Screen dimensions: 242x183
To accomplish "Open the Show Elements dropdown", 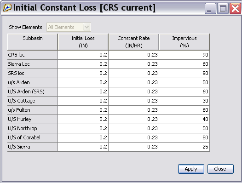I will click(69, 27).
